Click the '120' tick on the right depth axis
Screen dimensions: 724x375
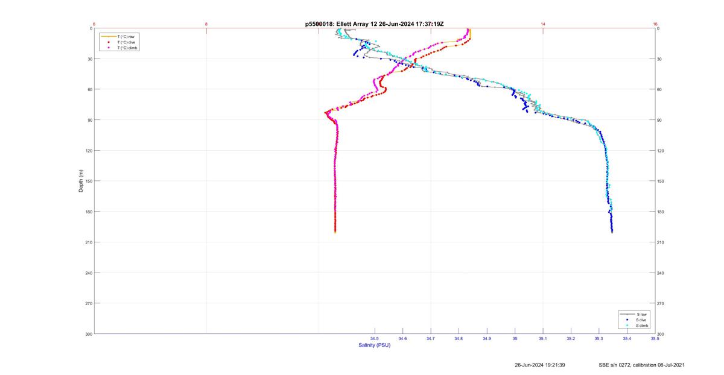click(x=661, y=151)
